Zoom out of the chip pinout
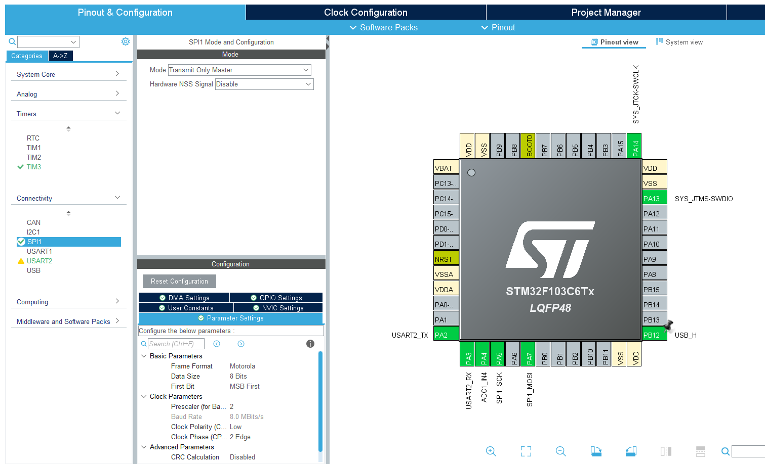The image size is (765, 464). 560,451
